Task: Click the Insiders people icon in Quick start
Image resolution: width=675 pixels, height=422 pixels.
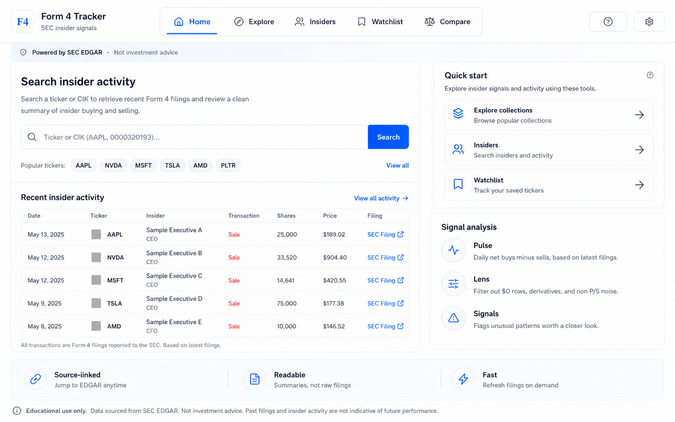Action: (458, 149)
